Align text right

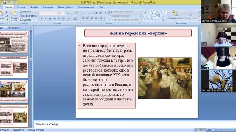[92, 19]
